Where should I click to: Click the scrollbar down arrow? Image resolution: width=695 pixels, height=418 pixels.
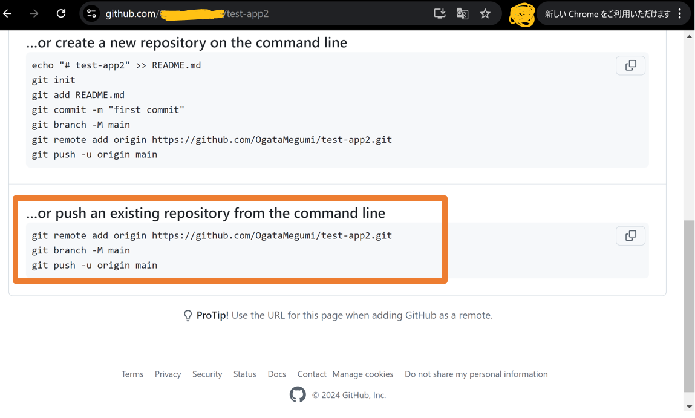coord(689,406)
